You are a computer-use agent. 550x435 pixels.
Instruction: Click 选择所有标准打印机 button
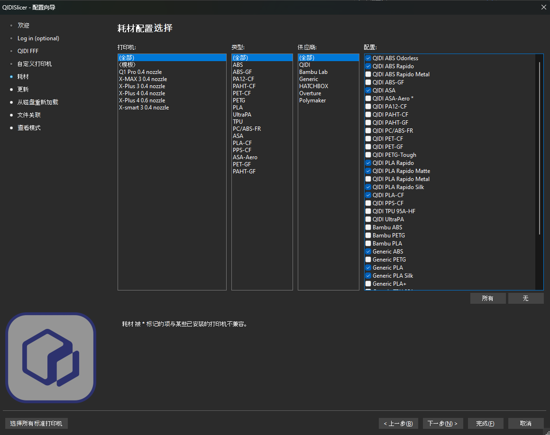pos(37,423)
